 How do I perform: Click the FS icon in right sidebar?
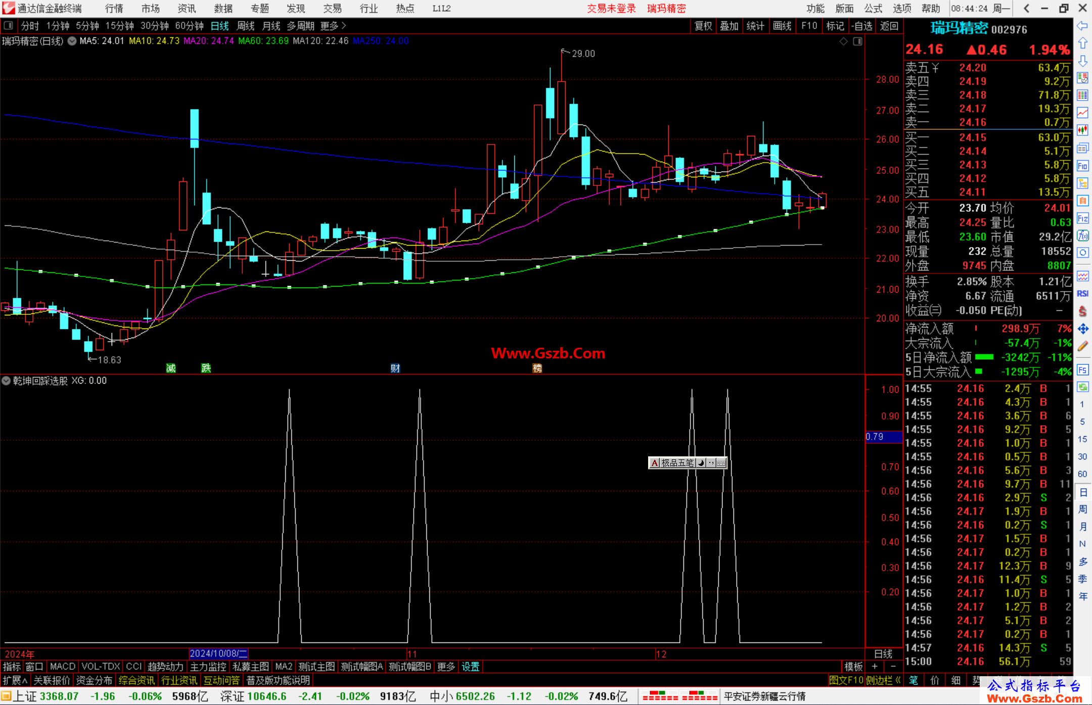[x=1082, y=370]
